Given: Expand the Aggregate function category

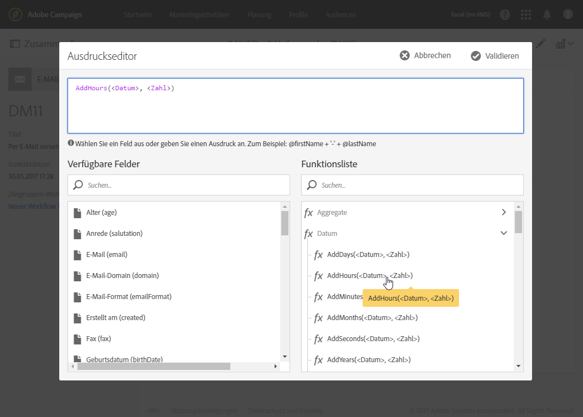Looking at the screenshot, I should click(x=503, y=212).
